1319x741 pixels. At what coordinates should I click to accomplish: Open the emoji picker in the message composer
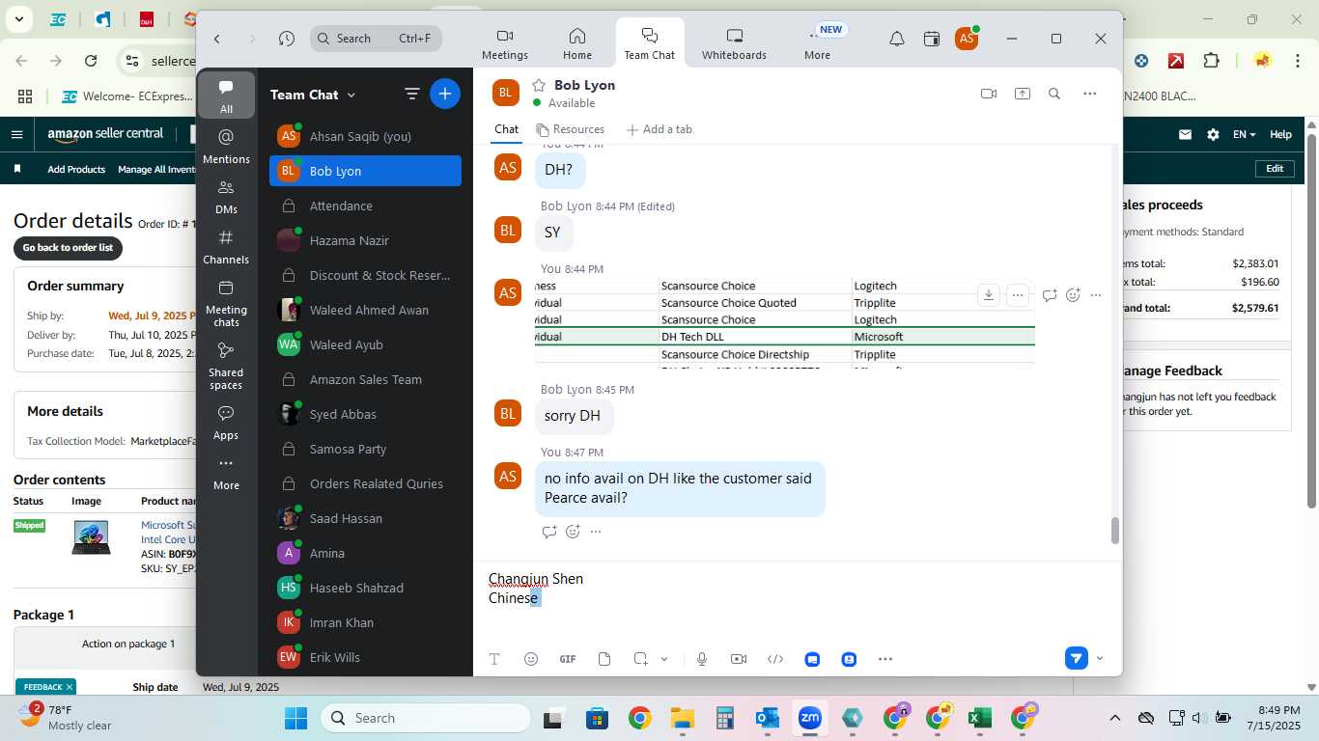(x=531, y=659)
